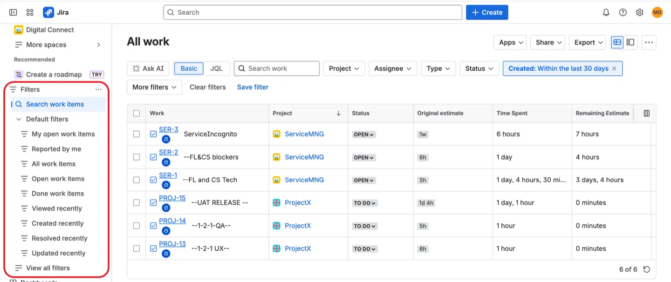The height and width of the screenshot is (282, 671).
Task: Click the Jira logo
Action: (x=48, y=12)
